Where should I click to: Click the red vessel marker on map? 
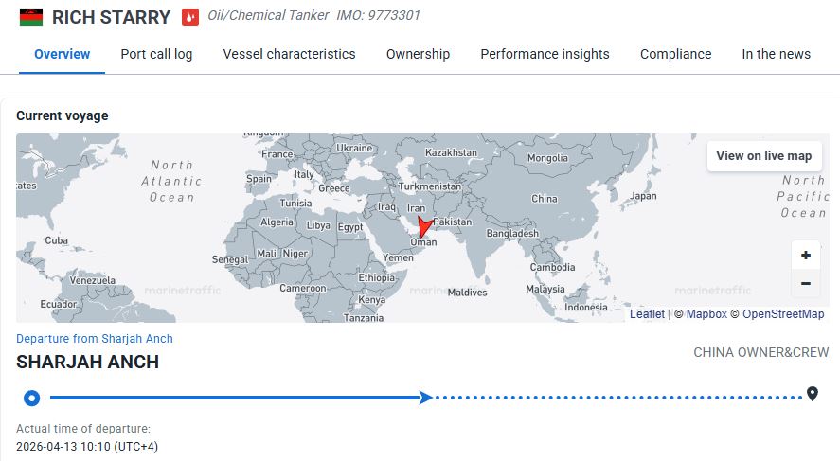pos(424,227)
